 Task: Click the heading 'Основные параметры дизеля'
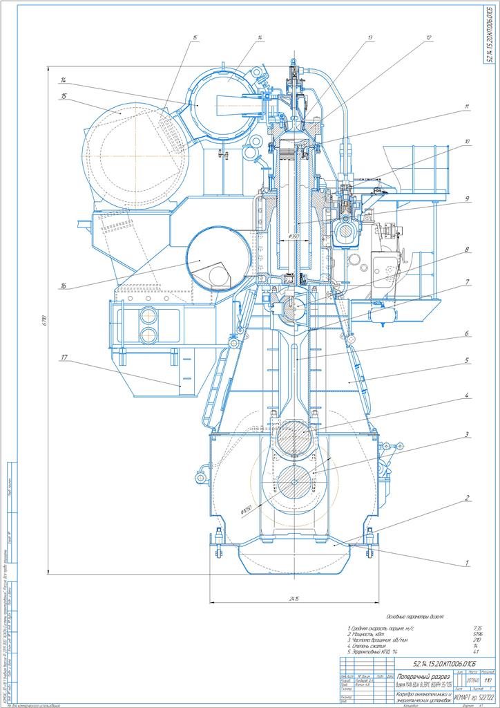[x=415, y=616]
